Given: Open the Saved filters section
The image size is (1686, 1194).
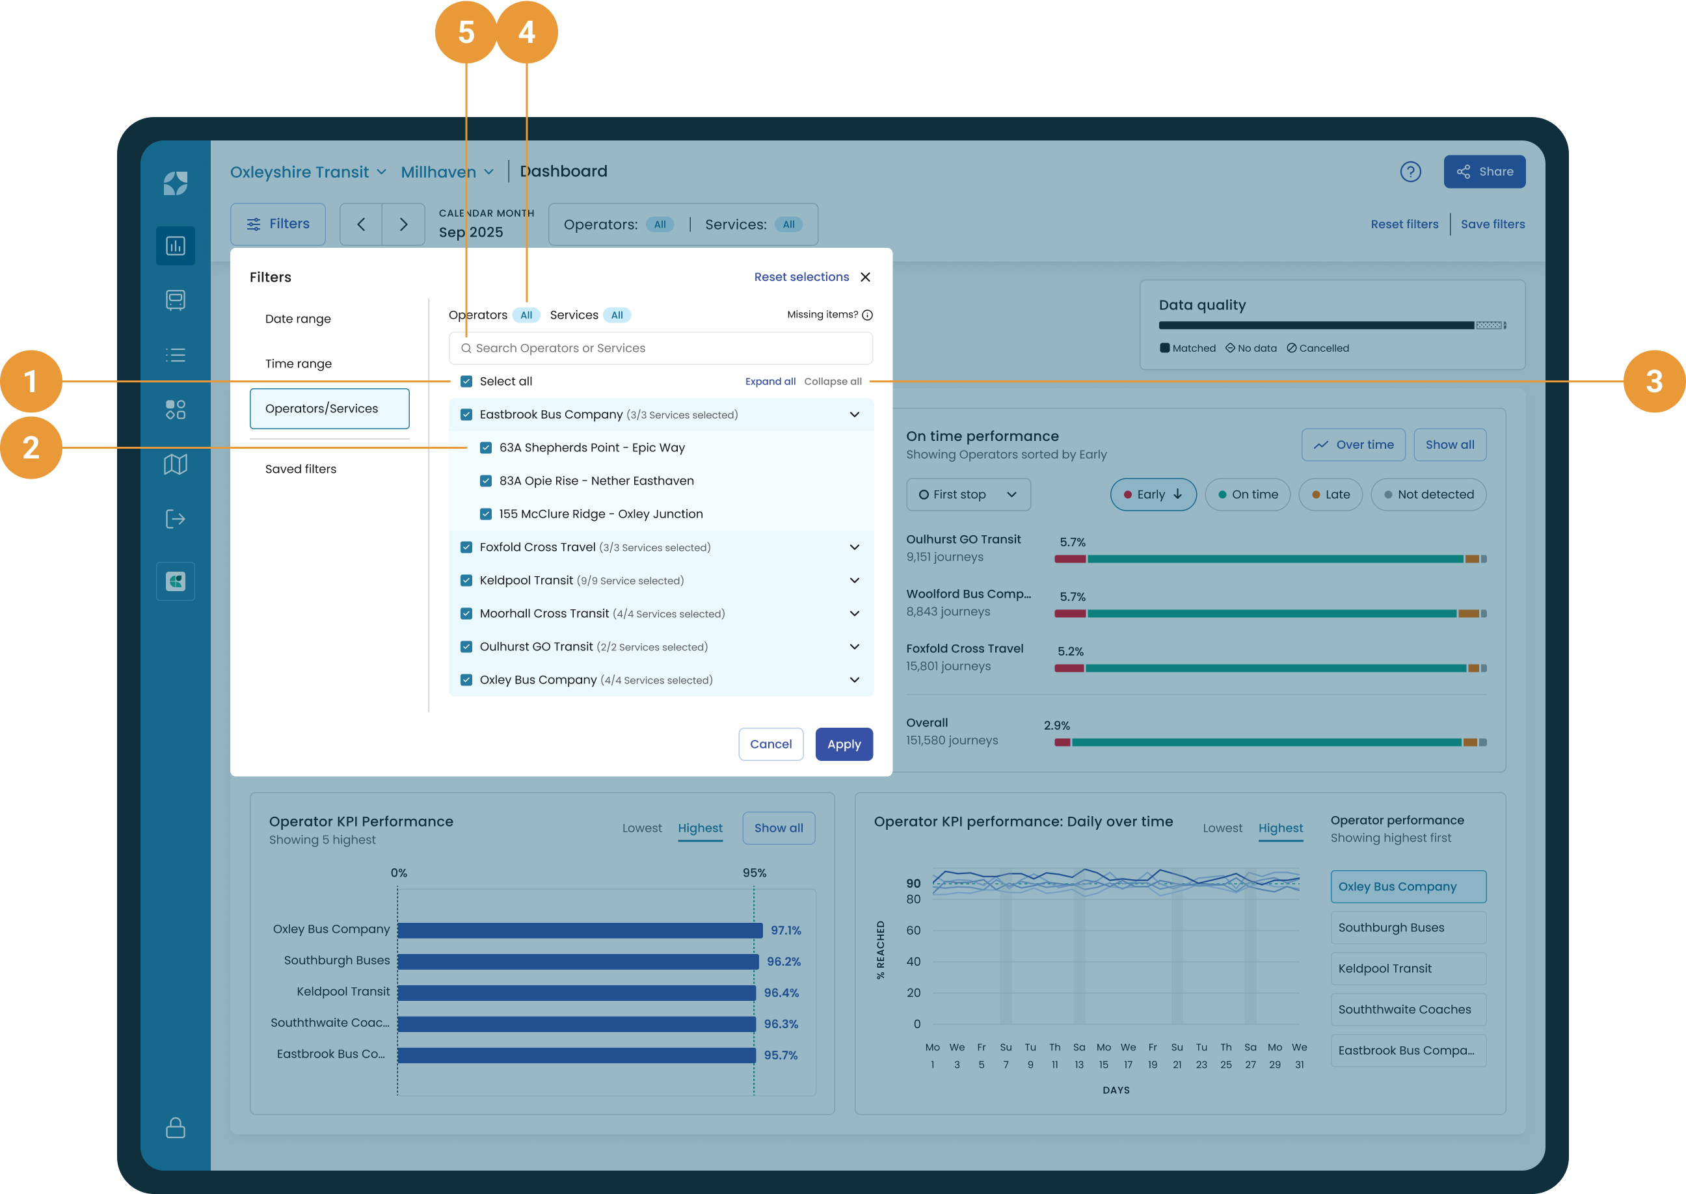Looking at the screenshot, I should coord(301,469).
